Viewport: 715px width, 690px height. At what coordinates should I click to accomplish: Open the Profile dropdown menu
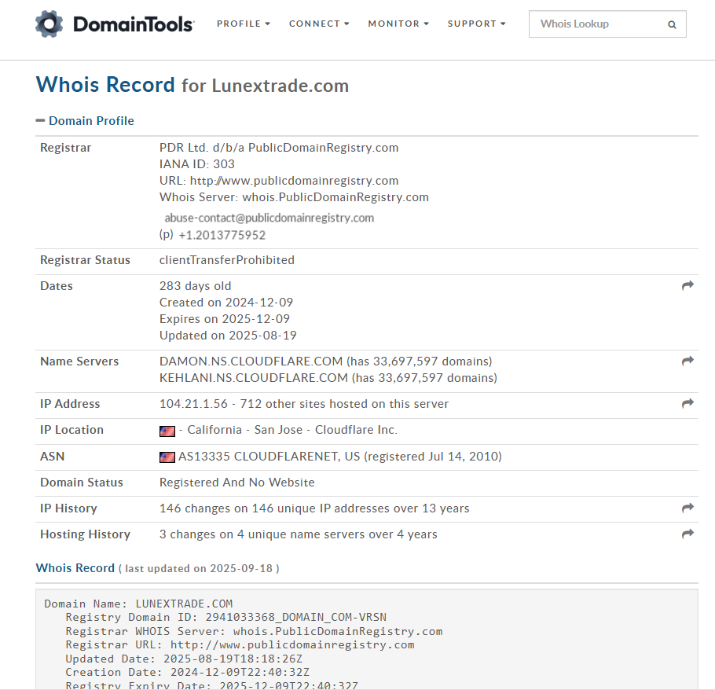(243, 24)
